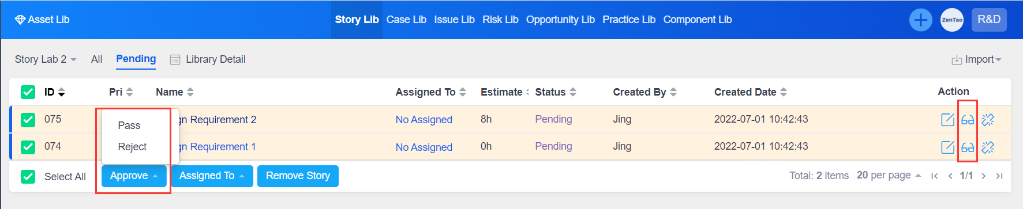Click review glasses icon for story 074
1023x209 pixels.
(968, 147)
